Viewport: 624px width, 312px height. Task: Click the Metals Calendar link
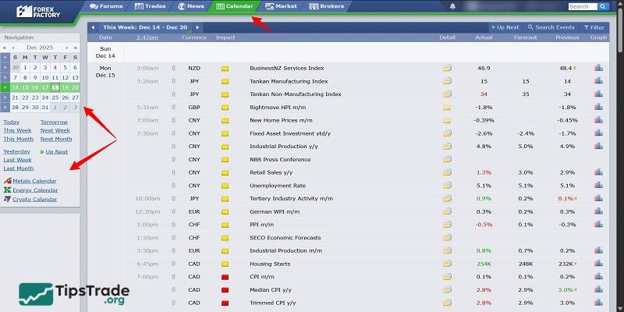(x=34, y=181)
